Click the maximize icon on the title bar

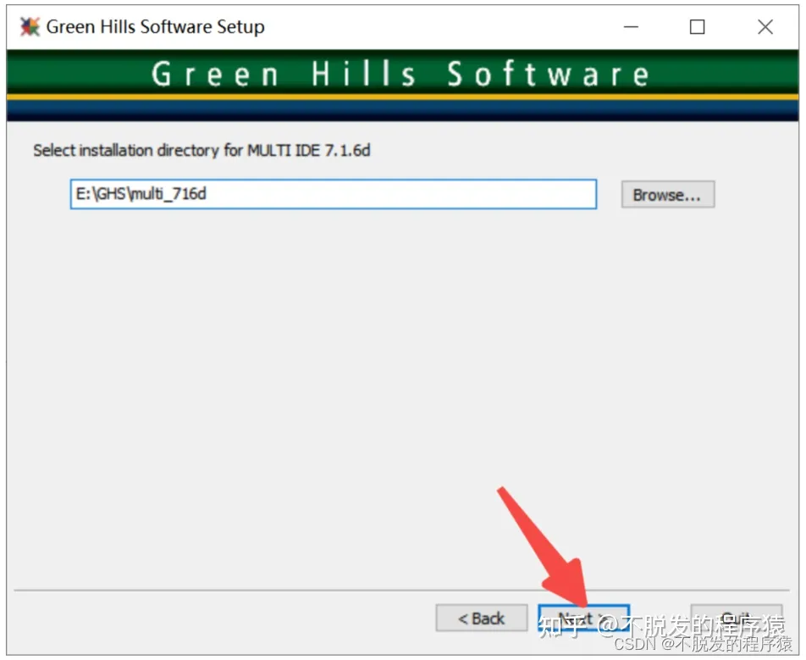[697, 26]
